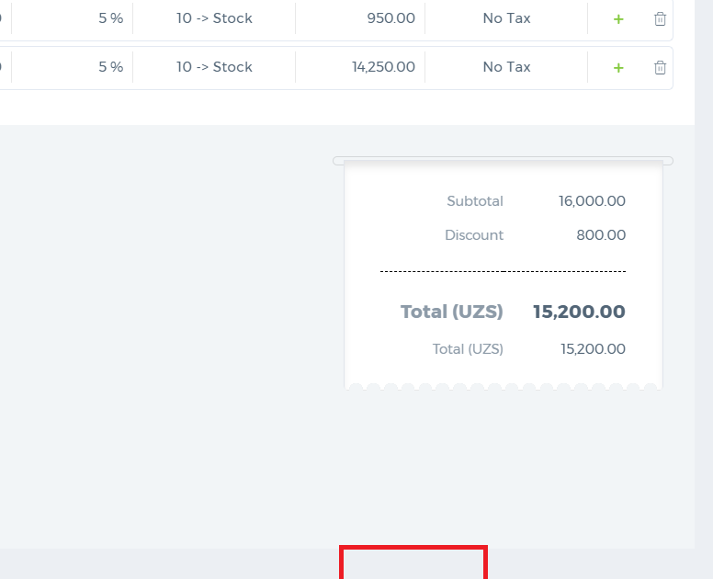Open the '10 -> Stock' selector on the 950.00 row
The height and width of the screenshot is (579, 713).
[214, 18]
